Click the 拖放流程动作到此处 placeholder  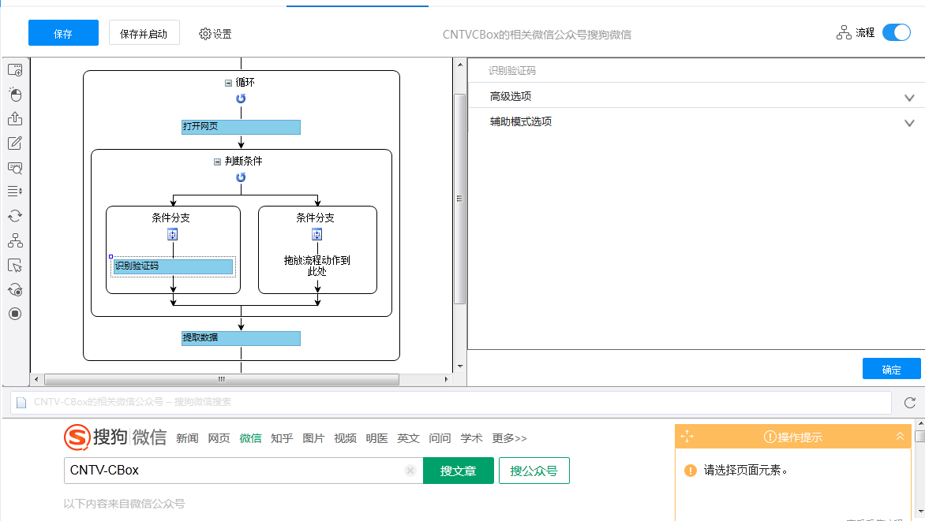316,265
